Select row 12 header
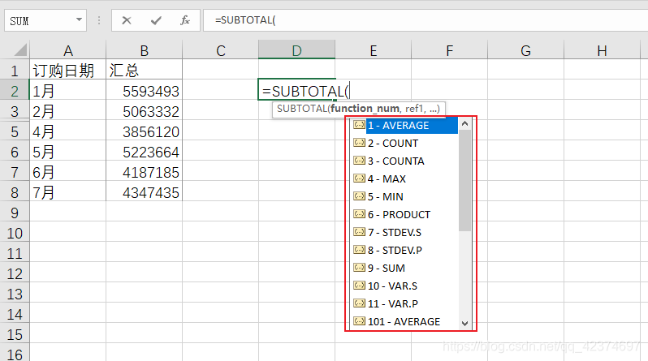Screen dimensions: 648x361 tap(15, 274)
